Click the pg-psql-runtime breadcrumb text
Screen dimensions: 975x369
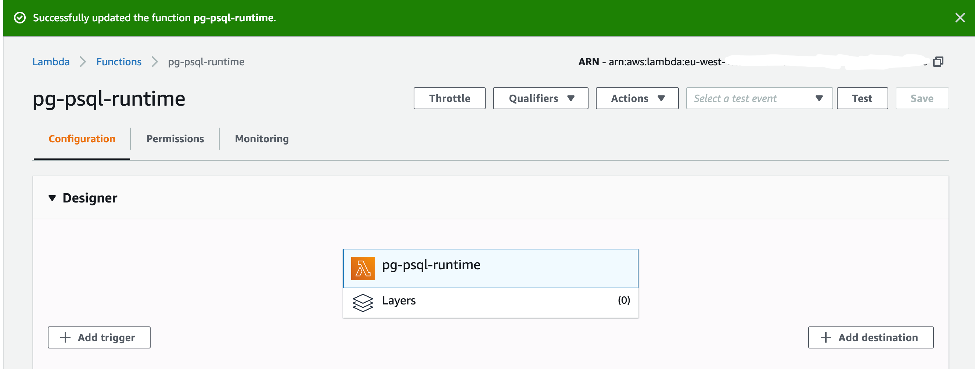coord(206,62)
